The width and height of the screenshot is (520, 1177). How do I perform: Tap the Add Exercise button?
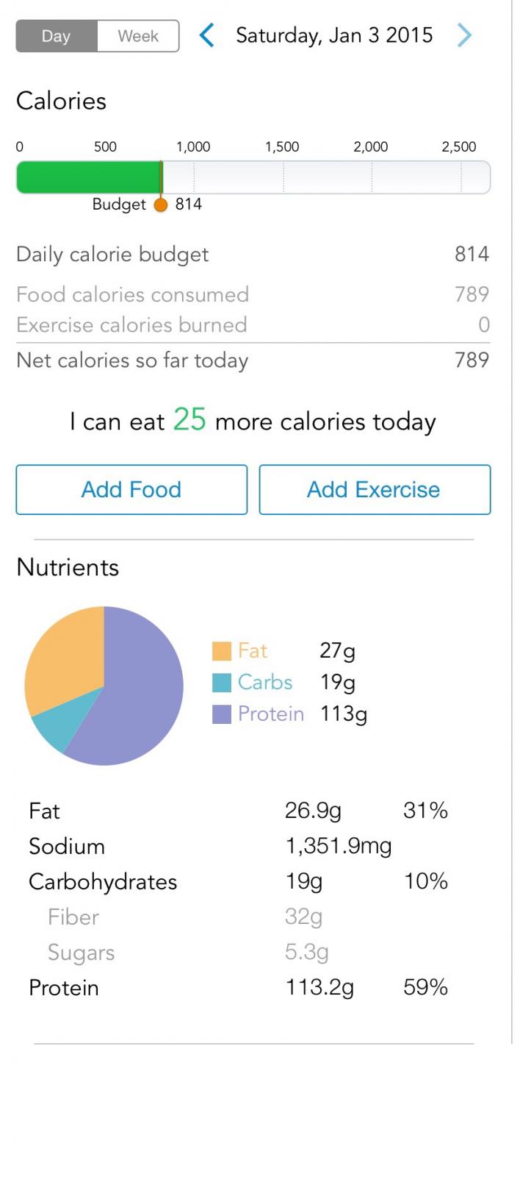[375, 489]
